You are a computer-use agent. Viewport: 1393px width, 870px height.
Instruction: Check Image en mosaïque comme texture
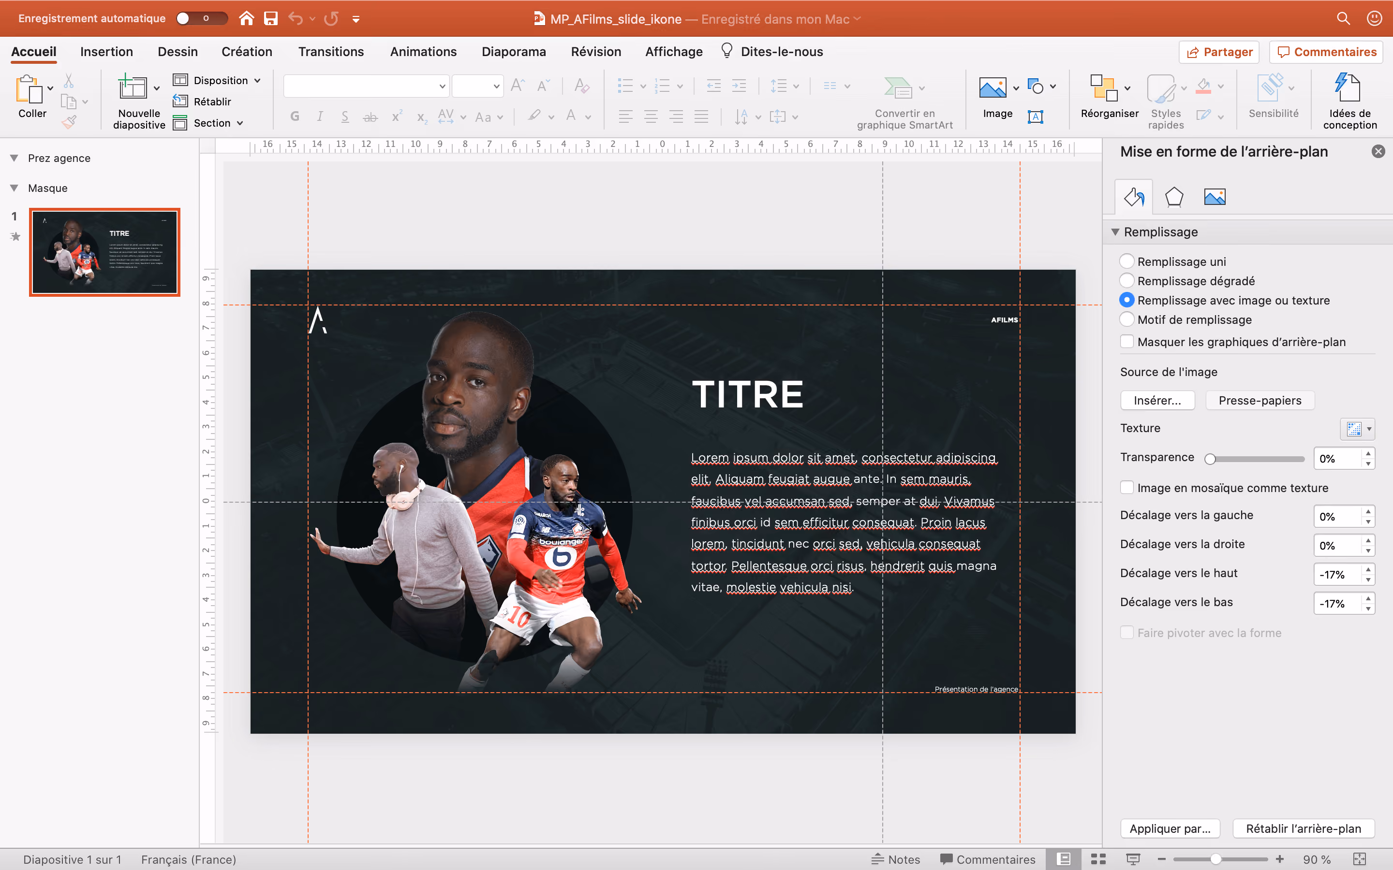(x=1127, y=487)
